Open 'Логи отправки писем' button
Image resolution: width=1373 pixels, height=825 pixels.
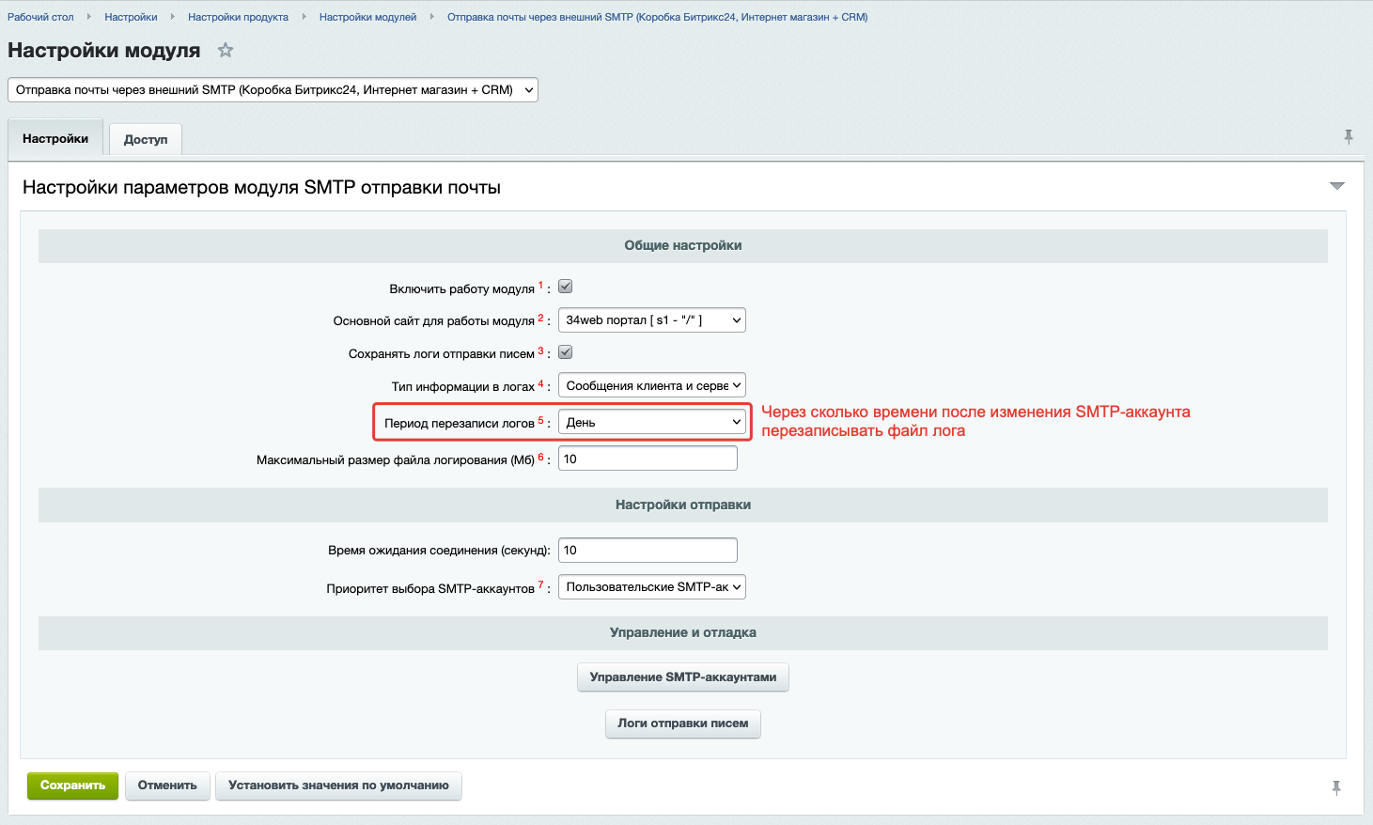[683, 724]
